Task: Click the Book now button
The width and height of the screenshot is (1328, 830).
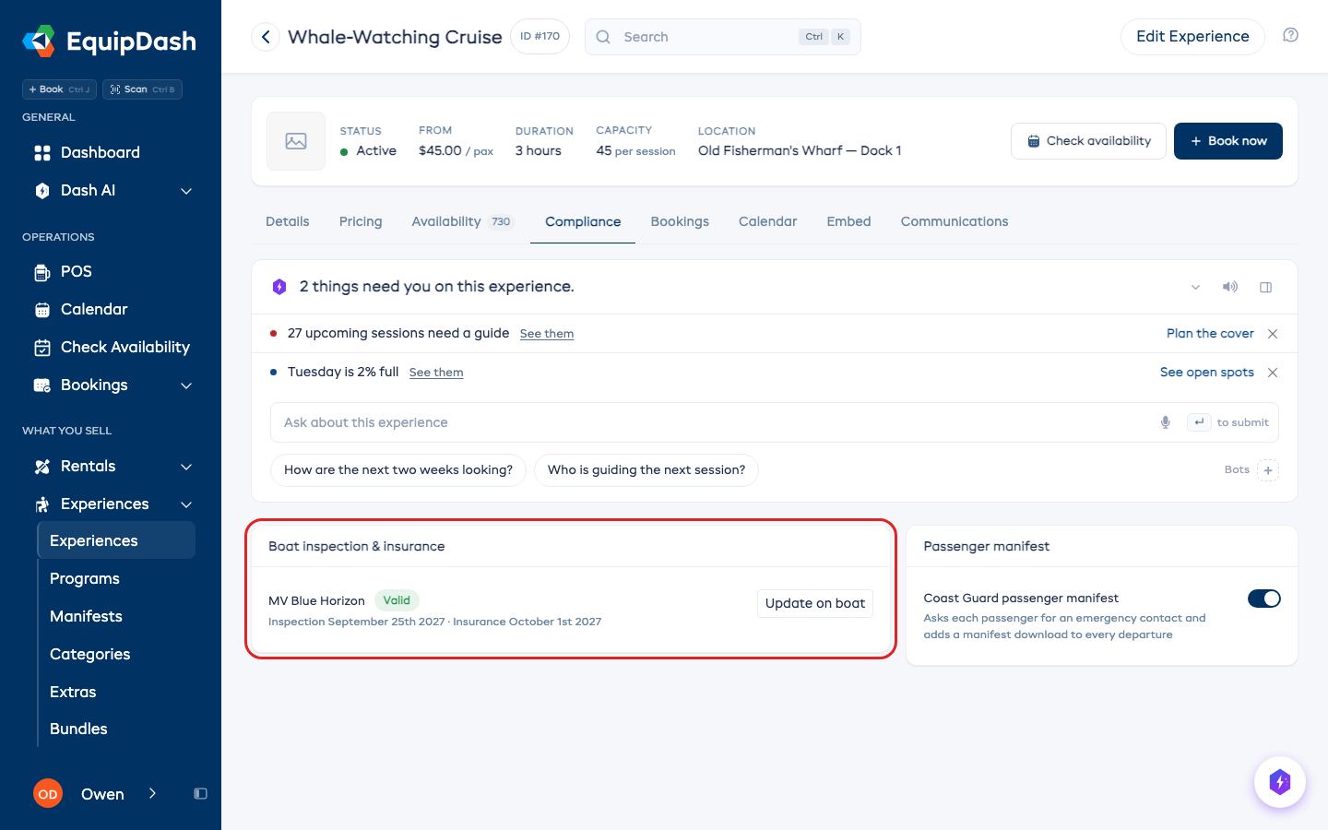Action: [x=1227, y=141]
